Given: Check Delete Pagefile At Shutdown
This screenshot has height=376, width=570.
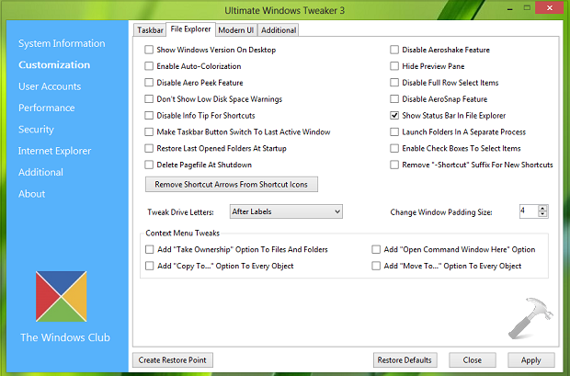Looking at the screenshot, I should tap(149, 165).
